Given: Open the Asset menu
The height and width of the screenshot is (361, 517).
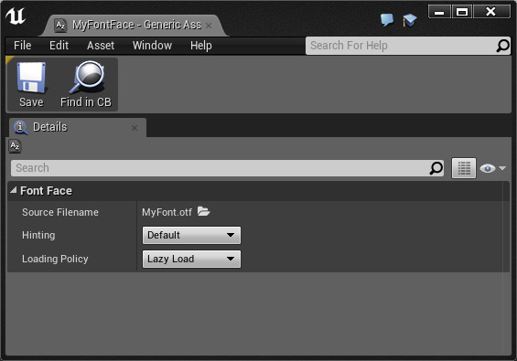Looking at the screenshot, I should click(x=101, y=46).
